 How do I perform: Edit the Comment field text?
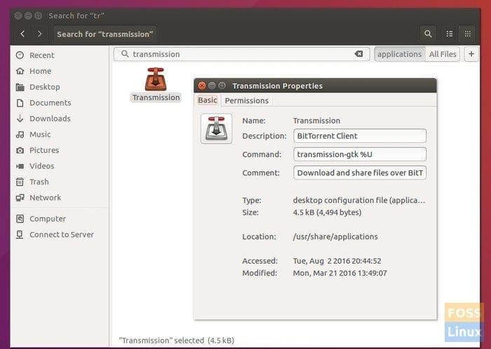(359, 172)
